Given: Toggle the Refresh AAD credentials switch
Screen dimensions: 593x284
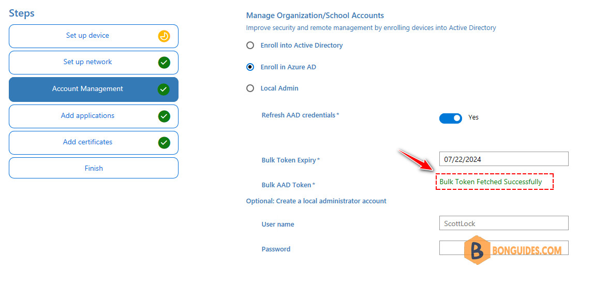Looking at the screenshot, I should [450, 118].
